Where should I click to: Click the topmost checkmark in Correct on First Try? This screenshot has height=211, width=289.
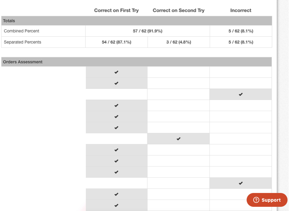click(x=116, y=72)
